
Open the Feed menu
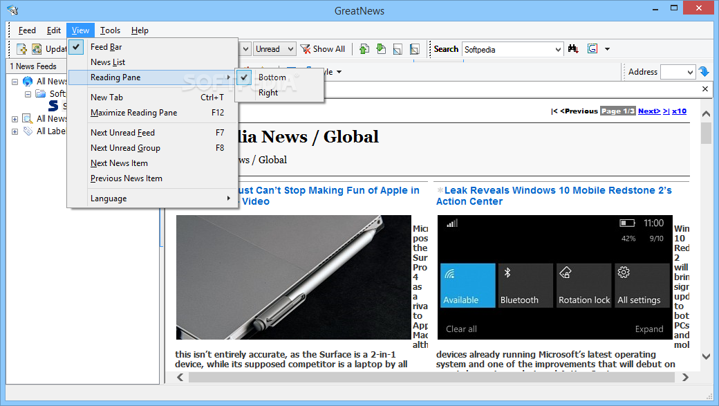click(x=27, y=30)
